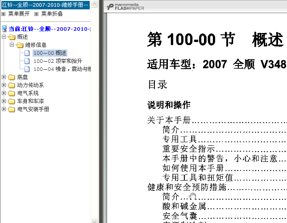Select the 底盘 folder label
Image resolution: width=287 pixels, height=223 pixels.
[22, 77]
